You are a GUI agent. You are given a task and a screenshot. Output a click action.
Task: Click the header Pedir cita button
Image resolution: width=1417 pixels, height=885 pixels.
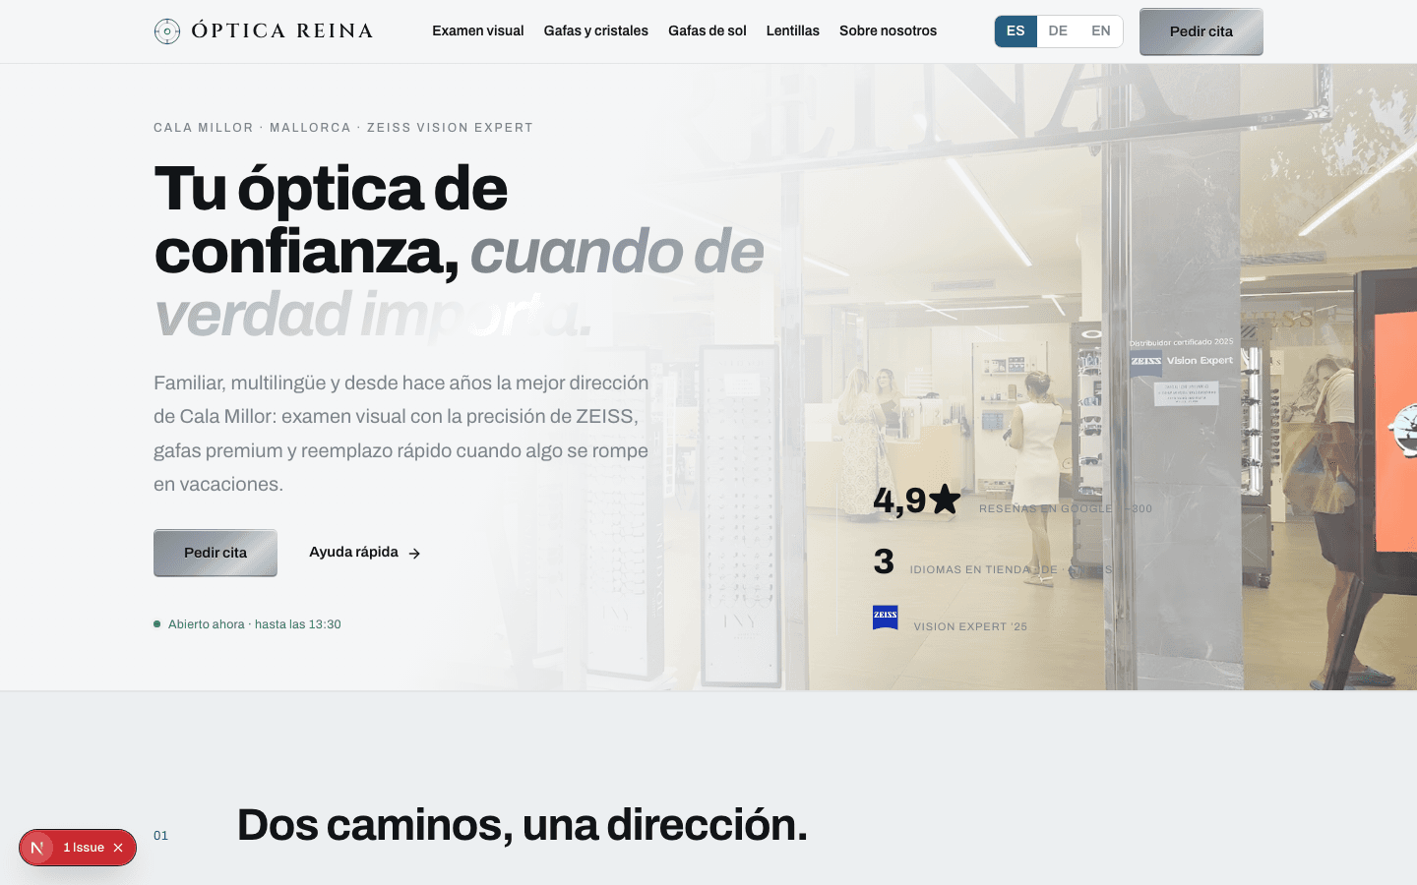click(1201, 31)
